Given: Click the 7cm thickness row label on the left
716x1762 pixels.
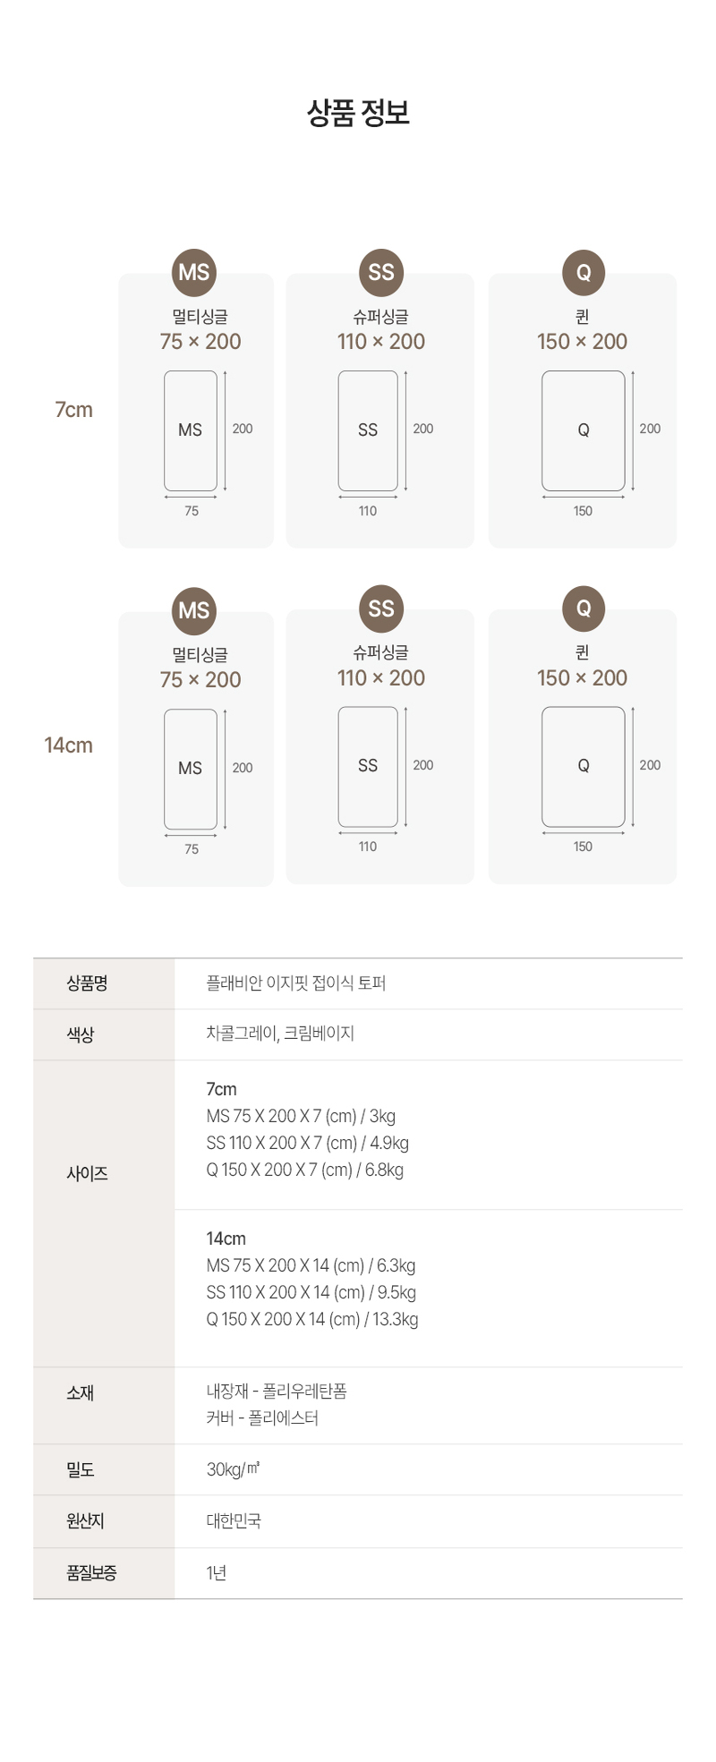Looking at the screenshot, I should pyautogui.click(x=74, y=410).
